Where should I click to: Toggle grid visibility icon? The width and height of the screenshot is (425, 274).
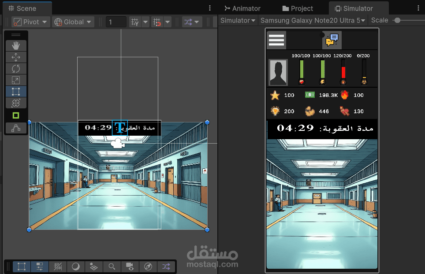click(x=135, y=22)
